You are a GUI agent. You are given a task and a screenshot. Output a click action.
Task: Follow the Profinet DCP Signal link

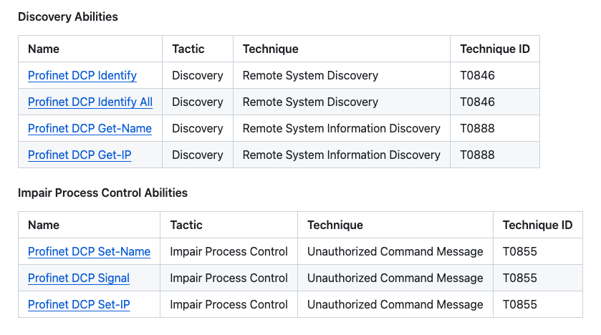(x=79, y=278)
